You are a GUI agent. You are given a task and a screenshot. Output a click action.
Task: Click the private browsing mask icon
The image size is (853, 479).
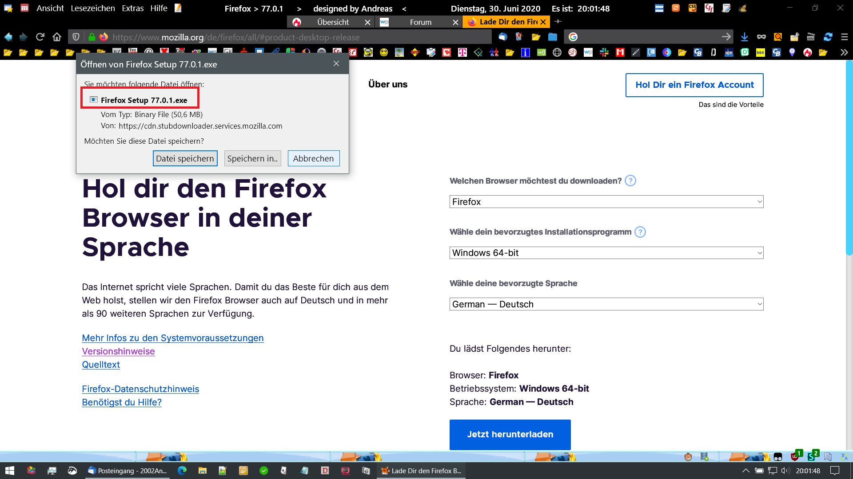(x=761, y=37)
